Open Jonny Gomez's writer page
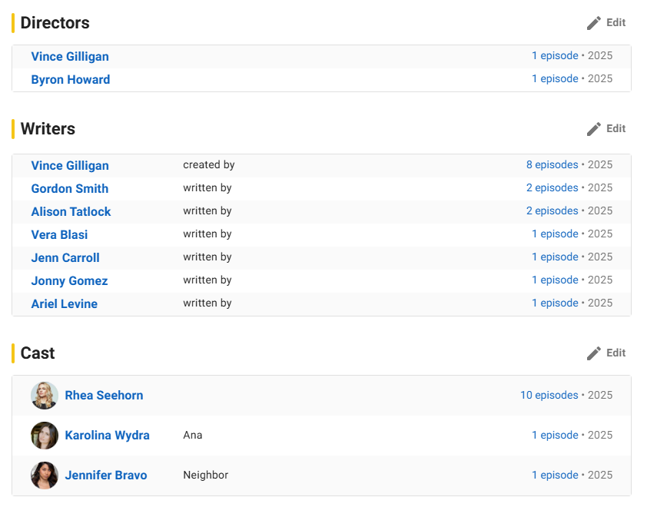Image resolution: width=657 pixels, height=507 pixels. [70, 280]
